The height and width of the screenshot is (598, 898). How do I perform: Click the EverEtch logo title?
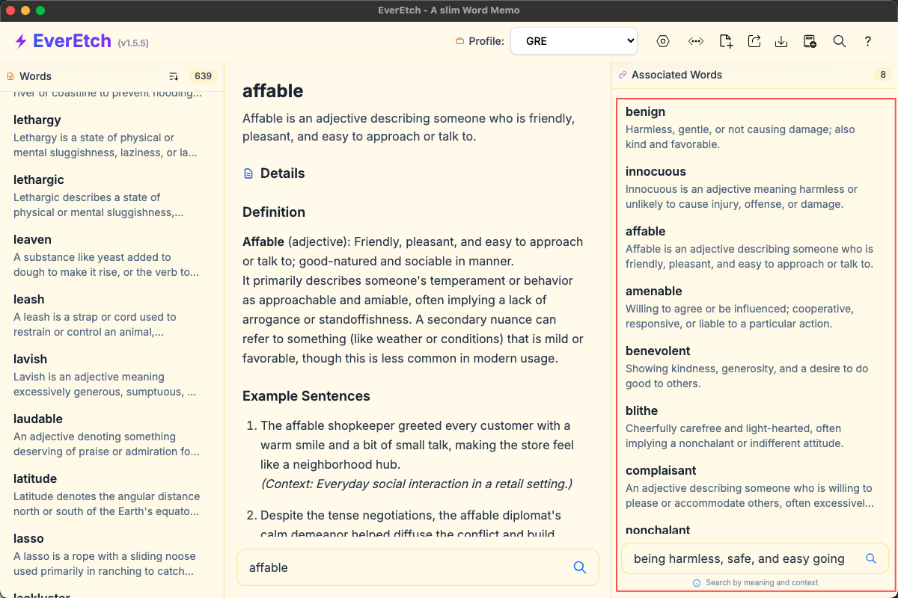[x=72, y=41]
